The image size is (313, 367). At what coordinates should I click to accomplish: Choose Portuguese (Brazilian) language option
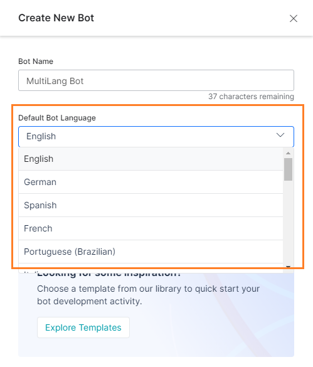pyautogui.click(x=151, y=252)
